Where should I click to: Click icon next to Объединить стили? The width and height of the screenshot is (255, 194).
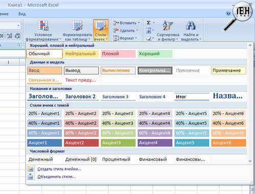[x=30, y=177]
